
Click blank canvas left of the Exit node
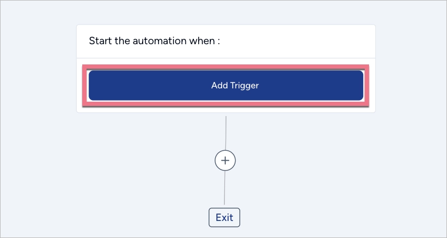[134, 217]
